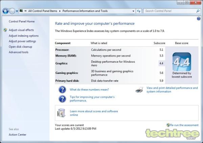Open Adjust visual effects
Viewport: 203px width, 143px height.
[x=21, y=30]
